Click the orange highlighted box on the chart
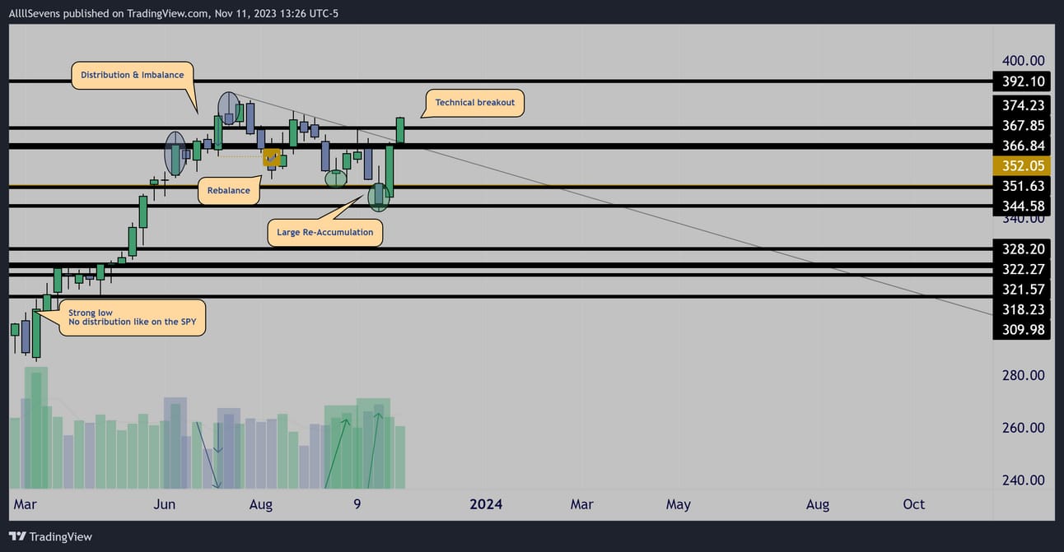Screen dimensions: 1064x552 [x=272, y=156]
